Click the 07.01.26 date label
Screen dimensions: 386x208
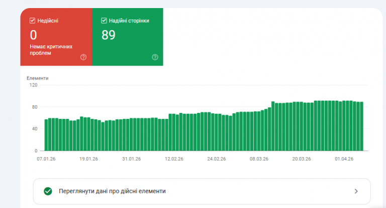coord(46,159)
